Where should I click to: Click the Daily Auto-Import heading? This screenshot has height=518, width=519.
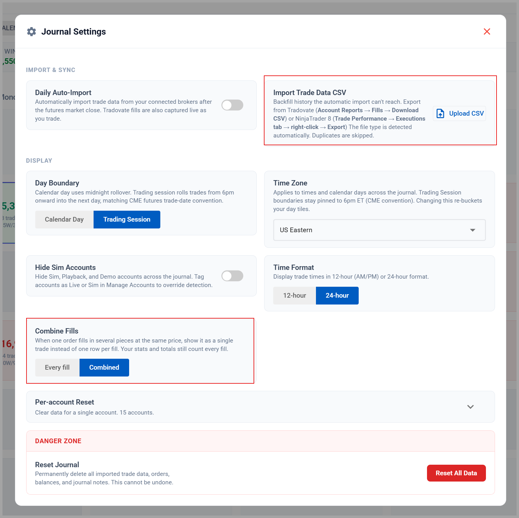pos(63,93)
